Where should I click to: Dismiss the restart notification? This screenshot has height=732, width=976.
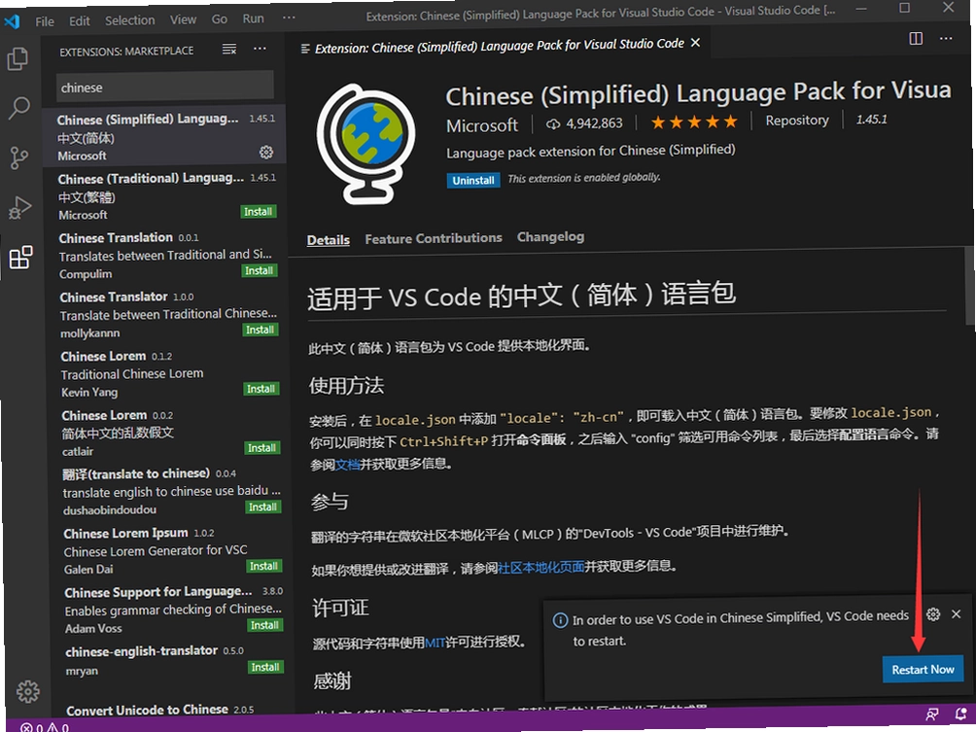(957, 613)
